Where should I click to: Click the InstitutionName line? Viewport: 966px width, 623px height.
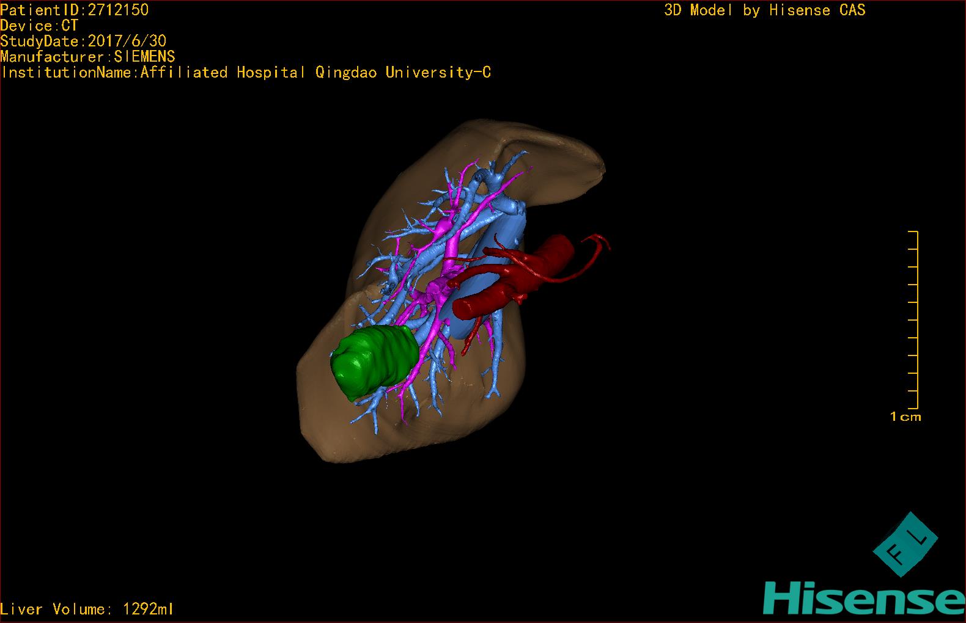246,73
